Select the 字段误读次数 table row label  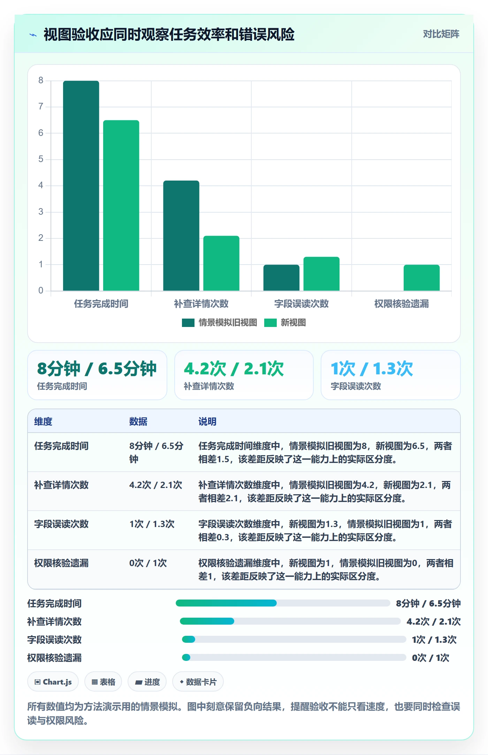tap(61, 524)
